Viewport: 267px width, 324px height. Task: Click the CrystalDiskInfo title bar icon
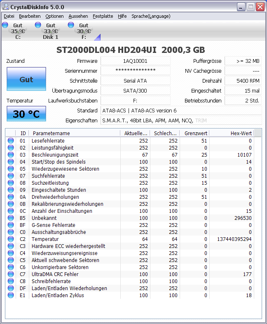6,7
